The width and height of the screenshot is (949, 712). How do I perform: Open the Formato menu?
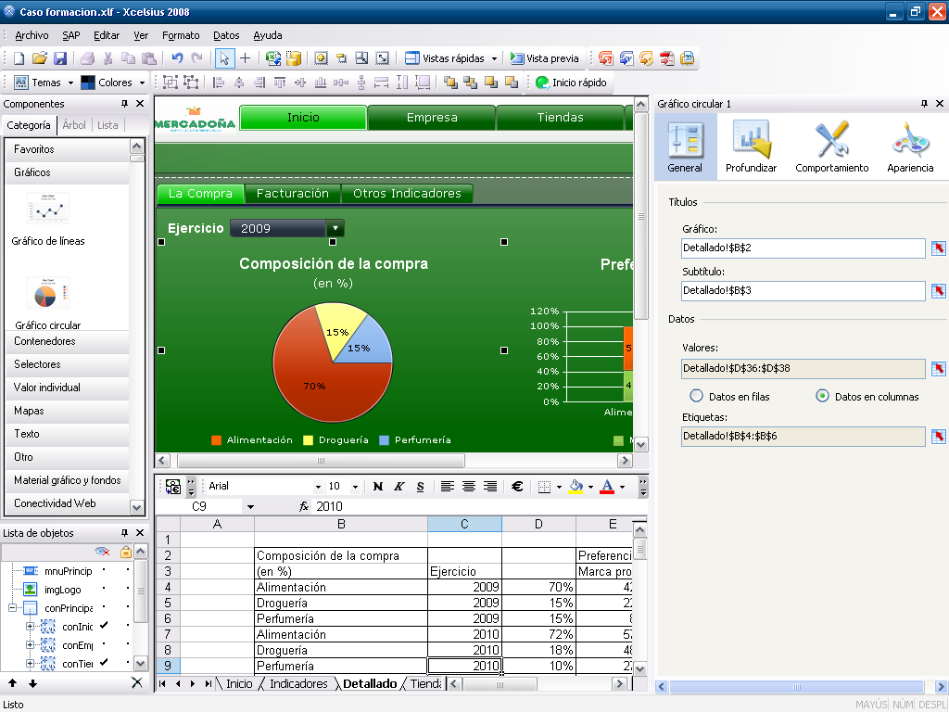pyautogui.click(x=180, y=35)
